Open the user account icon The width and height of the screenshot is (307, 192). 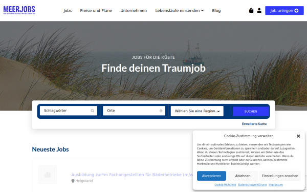[259, 10]
